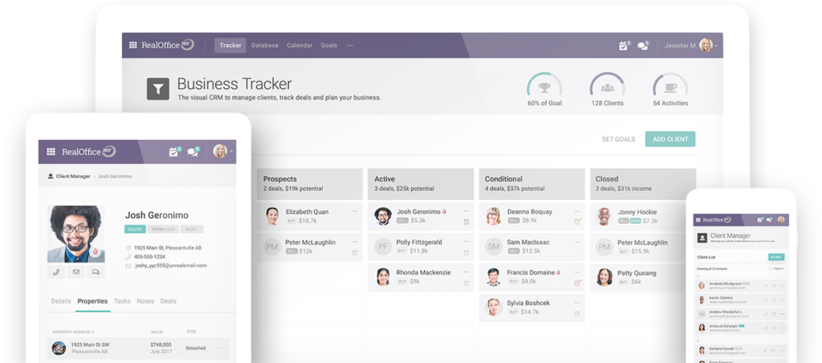822x363 pixels.
Task: Open the calendar tasks icon on tablet header
Action: 175,152
